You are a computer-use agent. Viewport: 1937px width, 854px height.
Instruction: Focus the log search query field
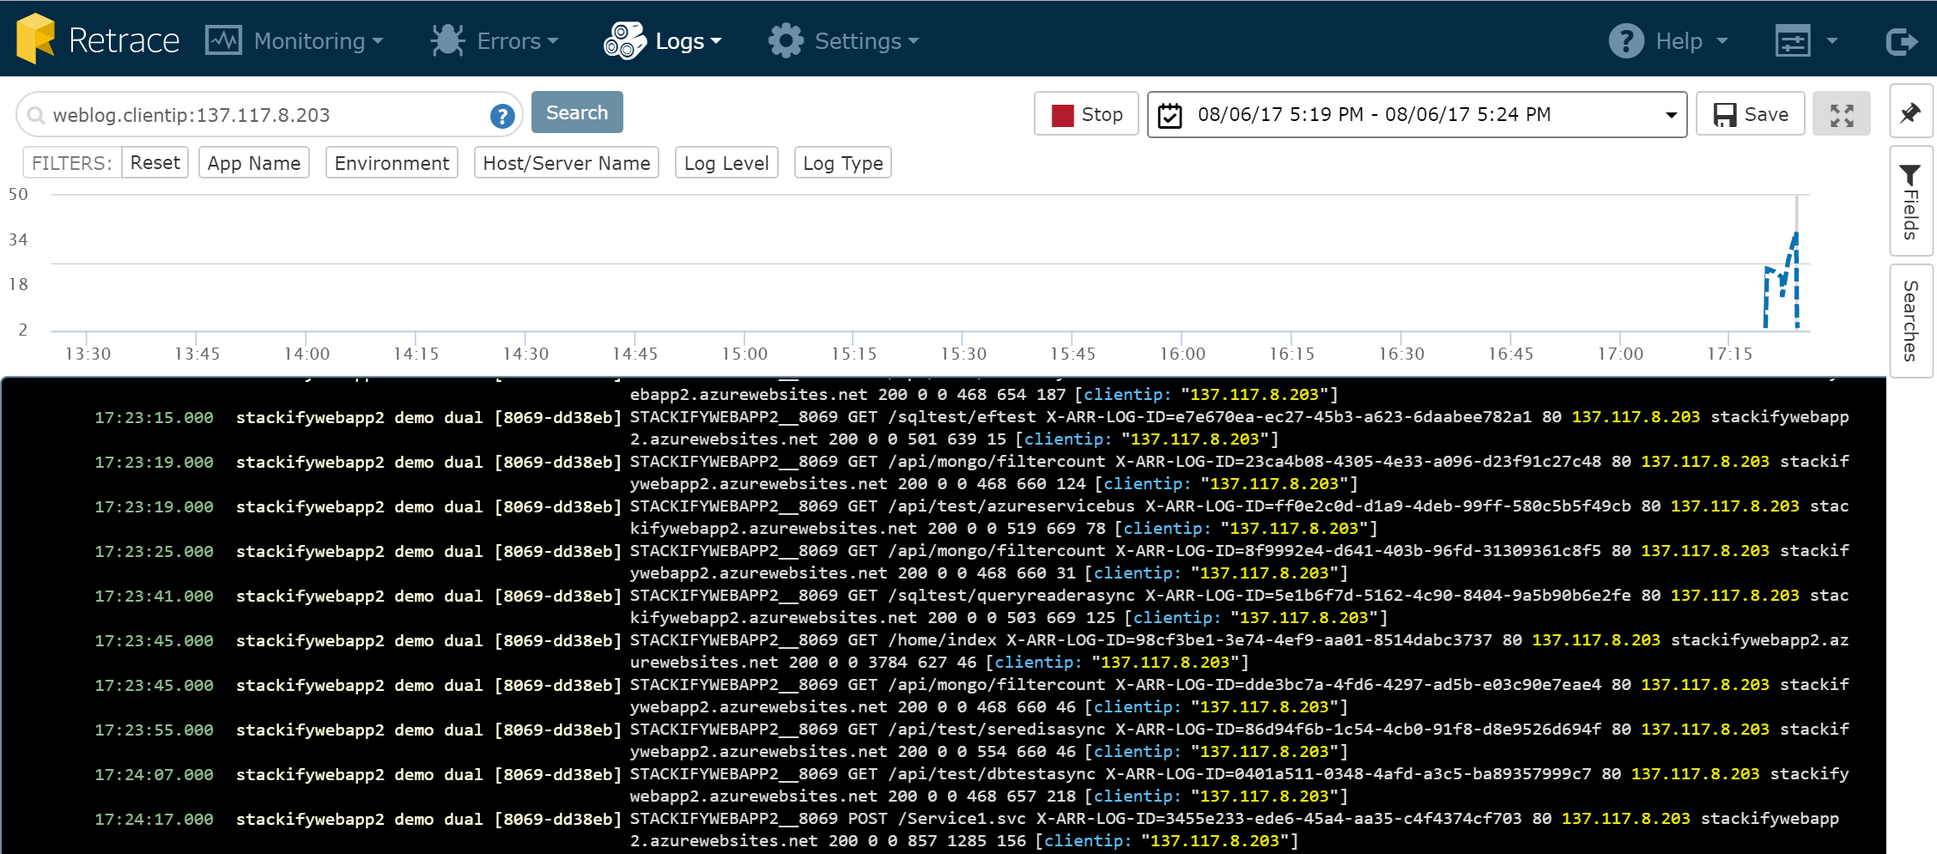270,115
